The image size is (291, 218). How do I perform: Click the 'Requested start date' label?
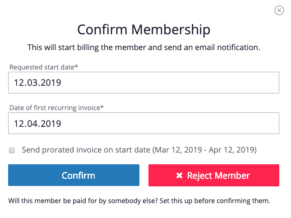click(42, 67)
